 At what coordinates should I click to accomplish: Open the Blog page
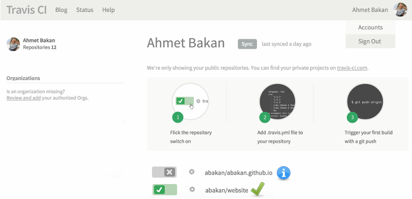tap(61, 10)
